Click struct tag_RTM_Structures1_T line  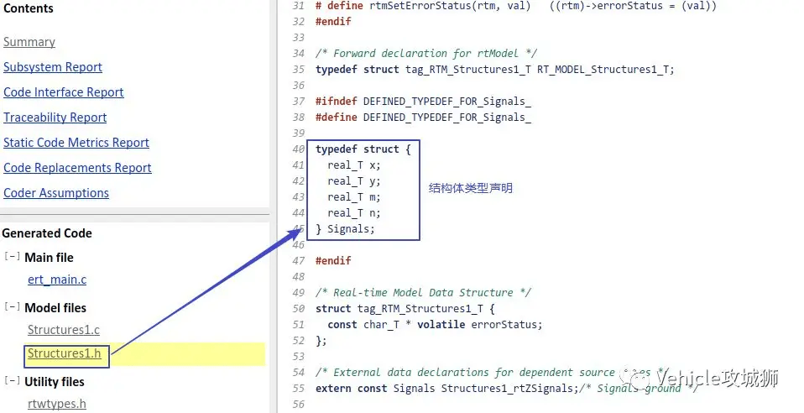click(405, 308)
